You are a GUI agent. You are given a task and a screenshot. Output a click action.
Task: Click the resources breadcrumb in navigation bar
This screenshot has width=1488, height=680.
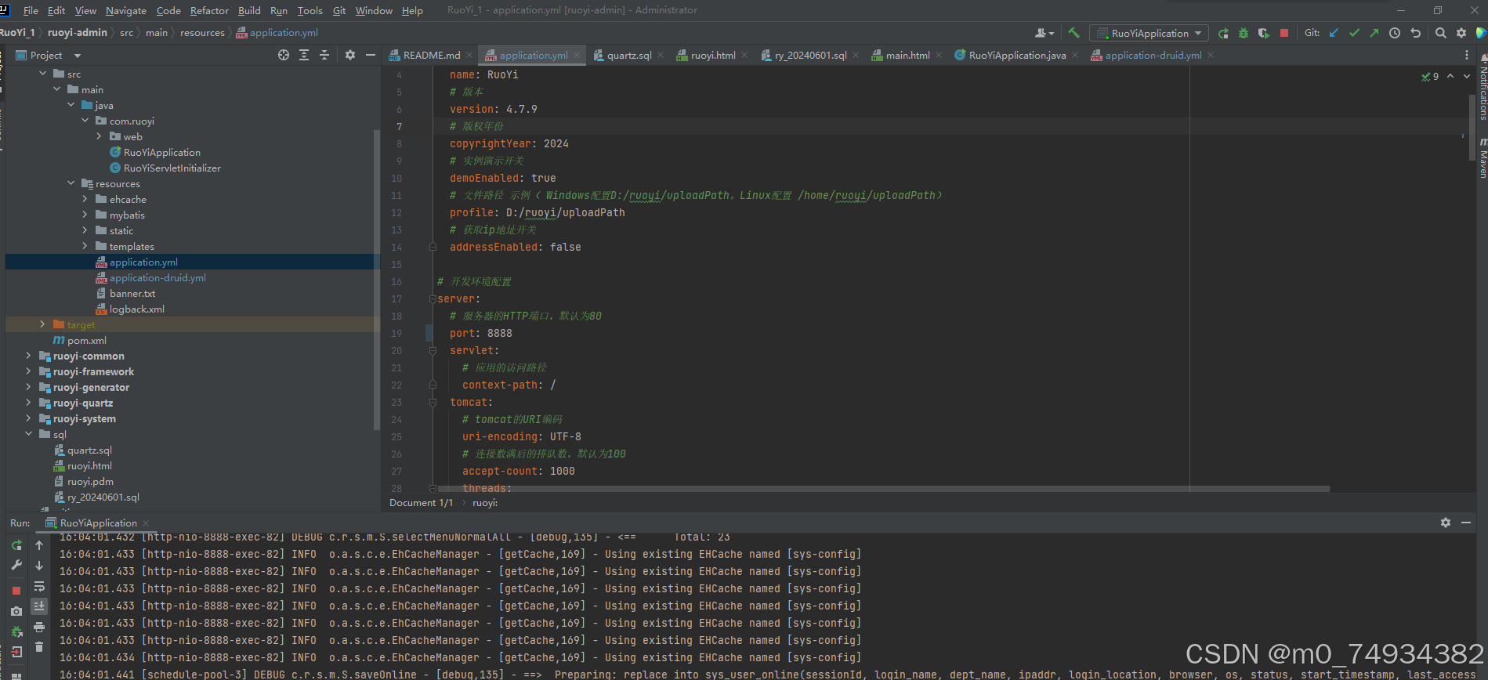click(202, 32)
